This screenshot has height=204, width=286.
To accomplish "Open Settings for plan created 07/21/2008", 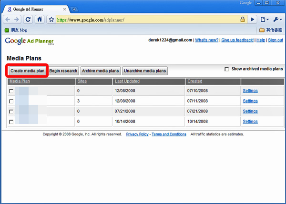I will pyautogui.click(x=250, y=111).
